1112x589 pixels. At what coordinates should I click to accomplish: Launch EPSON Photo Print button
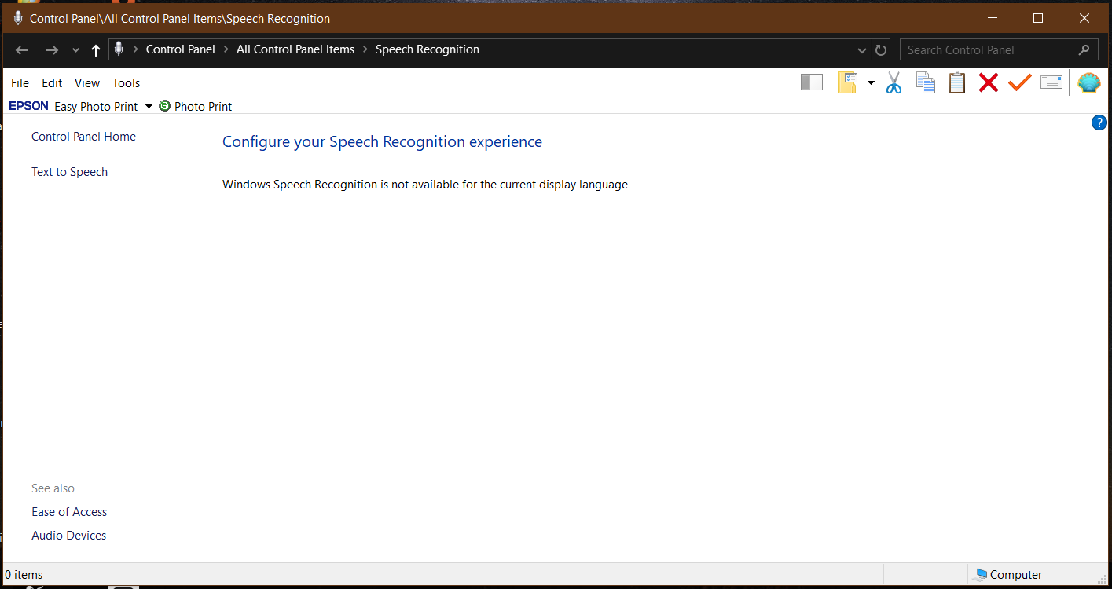point(196,106)
